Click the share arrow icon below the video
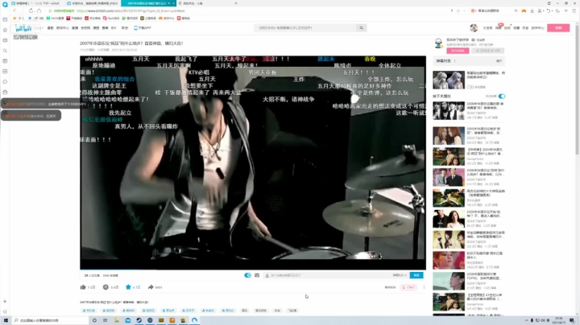The width and height of the screenshot is (580, 325). (151, 287)
